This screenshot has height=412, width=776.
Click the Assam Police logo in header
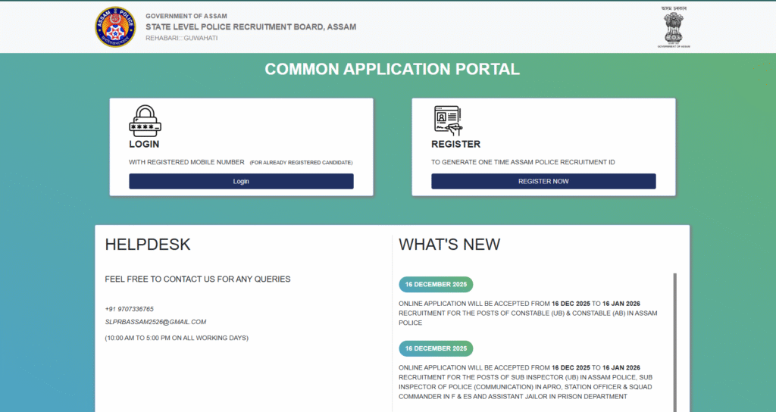tap(115, 27)
